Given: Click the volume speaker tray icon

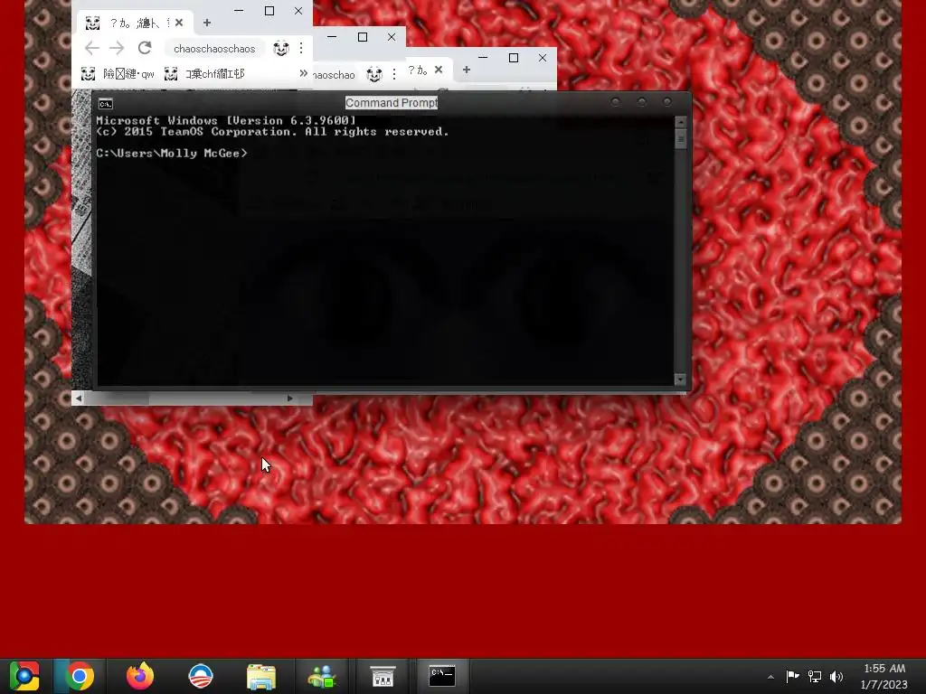Looking at the screenshot, I should (x=836, y=676).
